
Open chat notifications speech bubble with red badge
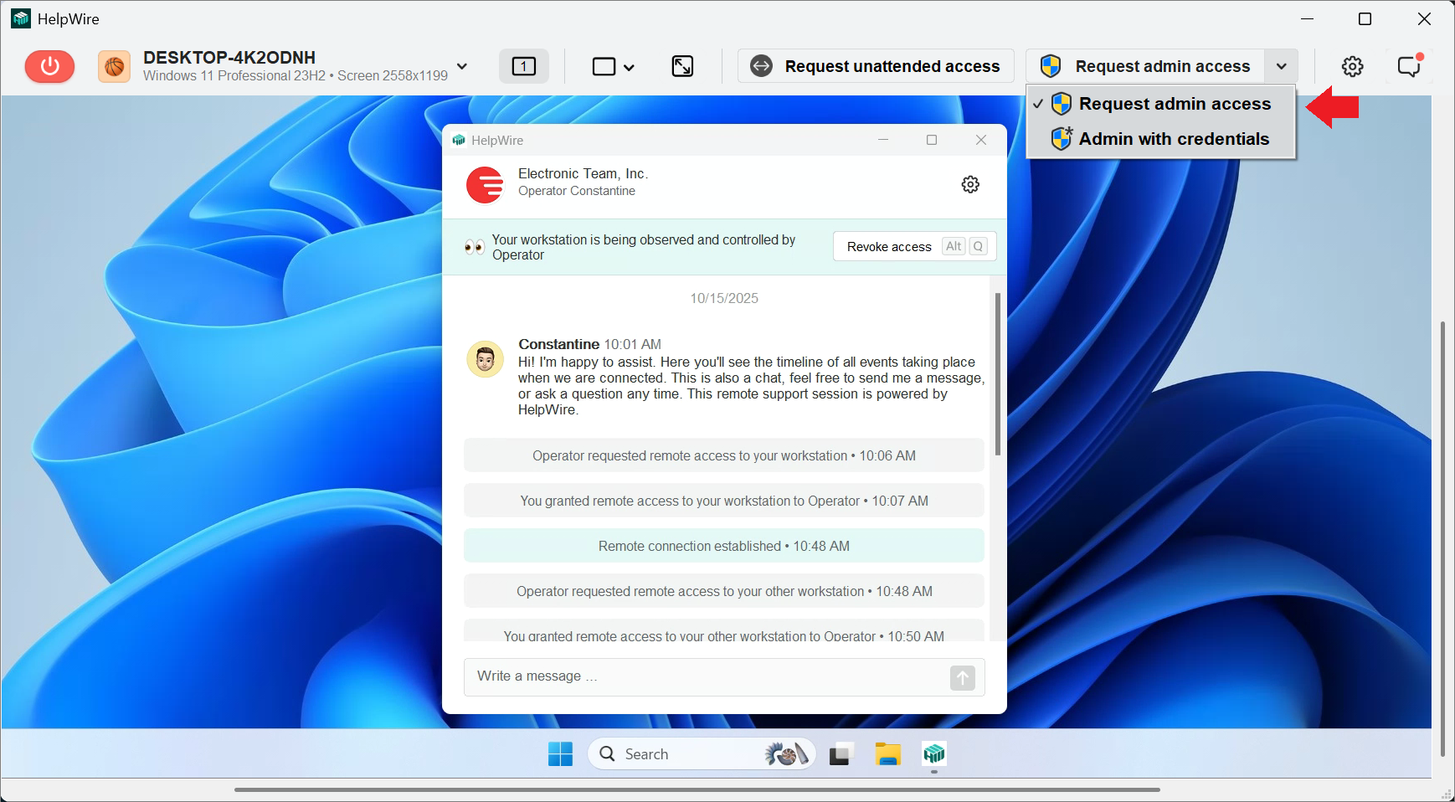click(1410, 66)
